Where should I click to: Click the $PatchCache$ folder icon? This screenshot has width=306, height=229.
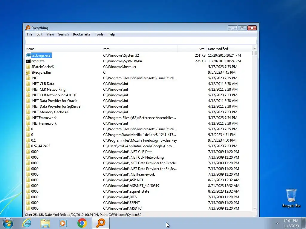pyautogui.click(x=28, y=67)
